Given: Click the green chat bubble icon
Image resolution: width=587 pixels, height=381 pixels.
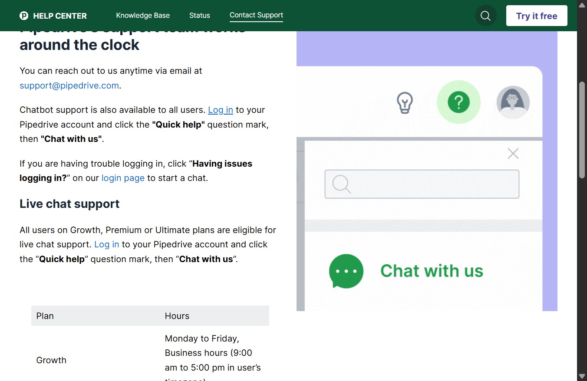Looking at the screenshot, I should [x=346, y=271].
